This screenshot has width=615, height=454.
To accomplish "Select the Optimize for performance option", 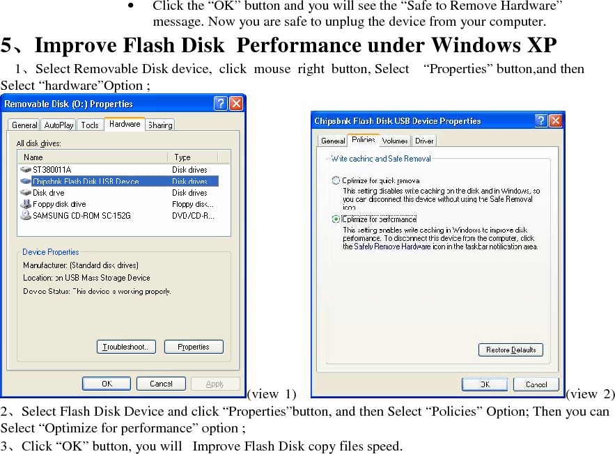I will tap(336, 219).
